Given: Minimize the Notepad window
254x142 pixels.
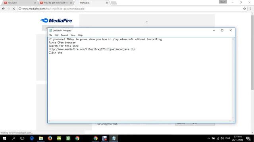Looking at the screenshot, I should tap(214, 30).
